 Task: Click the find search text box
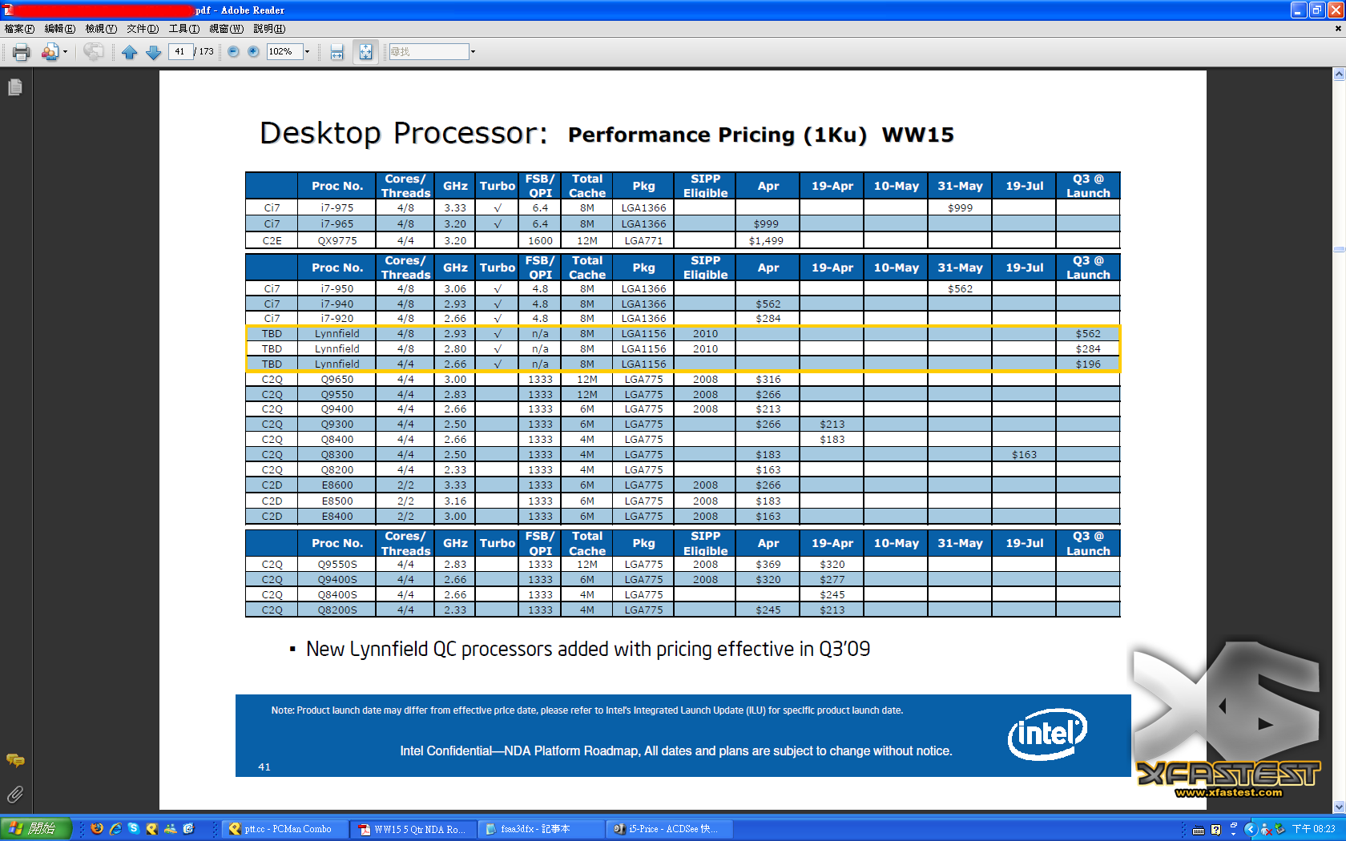coord(428,51)
